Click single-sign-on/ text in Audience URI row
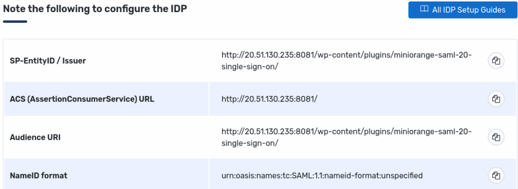 250,143
